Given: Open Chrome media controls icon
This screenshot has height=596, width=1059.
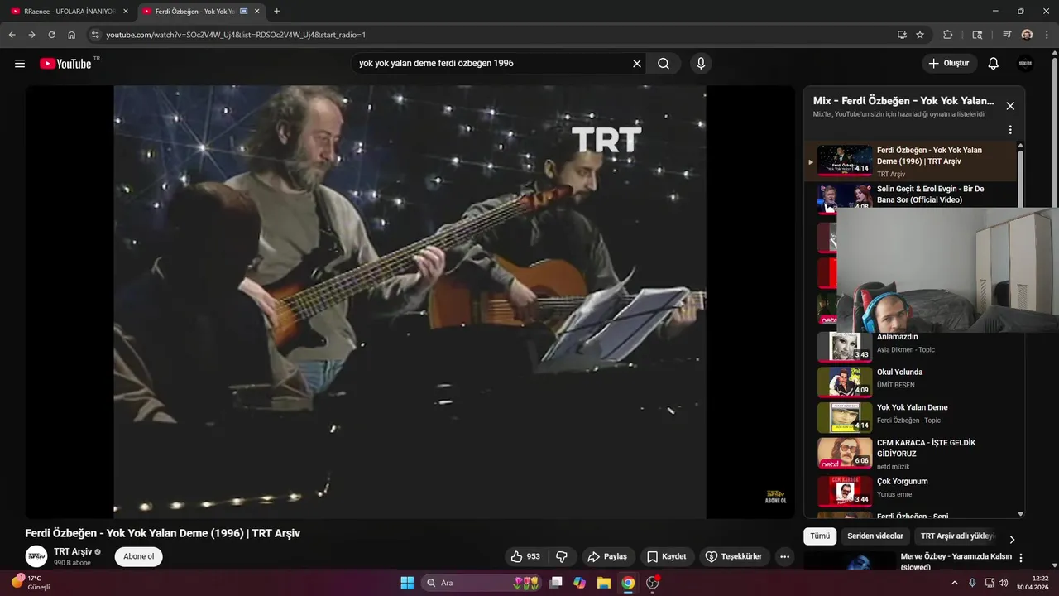Looking at the screenshot, I should tap(1007, 35).
